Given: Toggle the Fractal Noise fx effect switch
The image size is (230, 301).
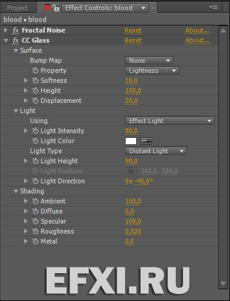Looking at the screenshot, I should point(15,30).
